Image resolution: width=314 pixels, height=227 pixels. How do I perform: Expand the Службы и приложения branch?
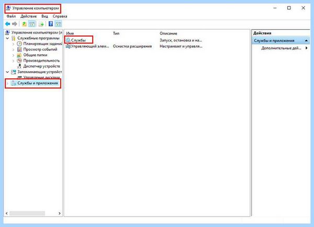[x=7, y=83]
